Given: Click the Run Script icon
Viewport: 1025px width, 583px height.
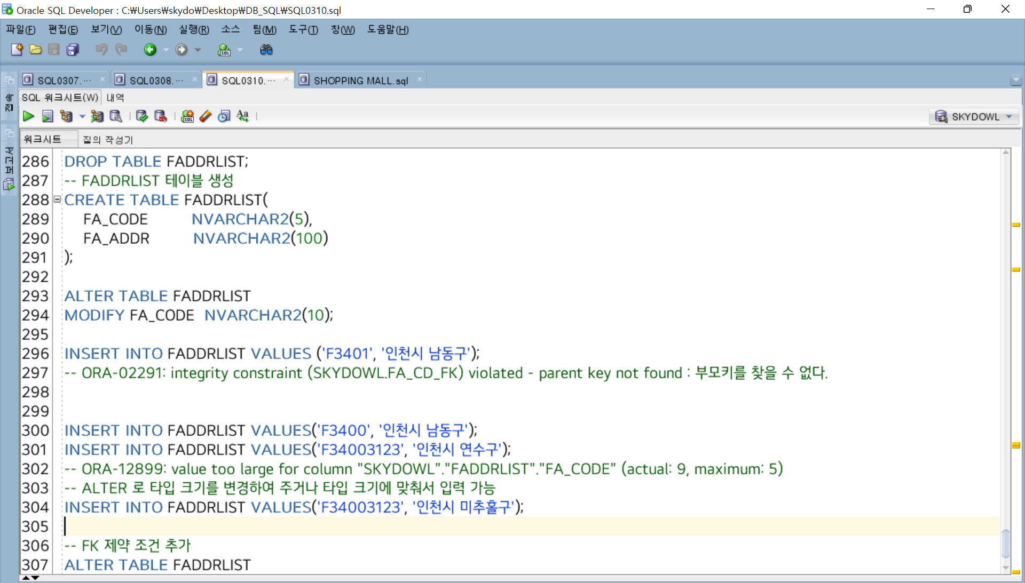Looking at the screenshot, I should click(48, 116).
